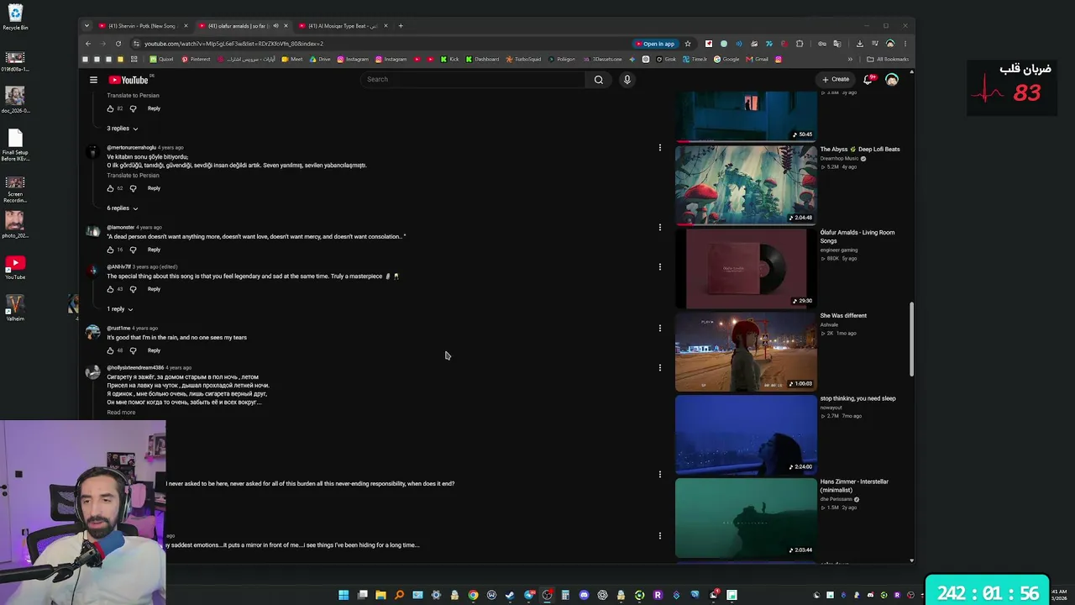1075x605 pixels.
Task: Start voice search with microphone icon
Action: click(x=627, y=80)
